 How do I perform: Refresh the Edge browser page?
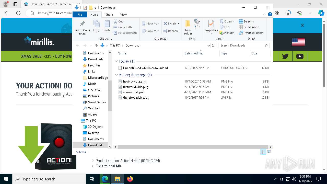coord(18,13)
